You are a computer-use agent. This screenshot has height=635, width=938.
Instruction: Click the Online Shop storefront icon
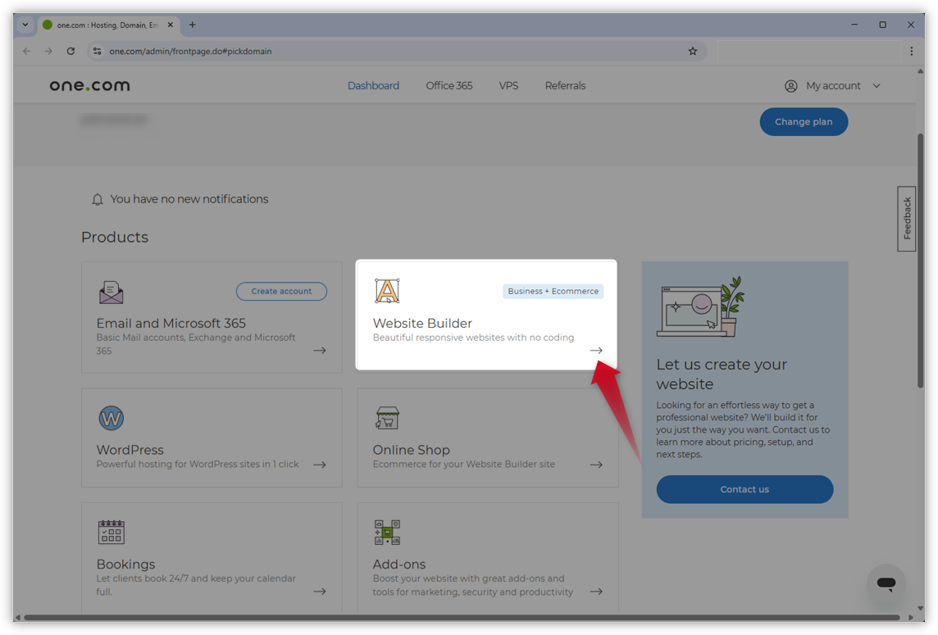click(386, 418)
